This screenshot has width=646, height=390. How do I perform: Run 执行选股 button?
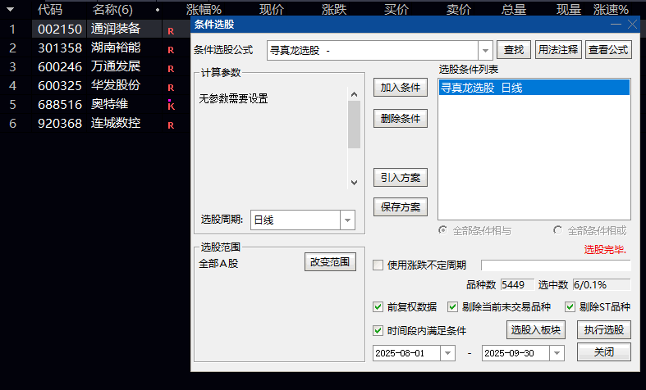click(x=604, y=330)
